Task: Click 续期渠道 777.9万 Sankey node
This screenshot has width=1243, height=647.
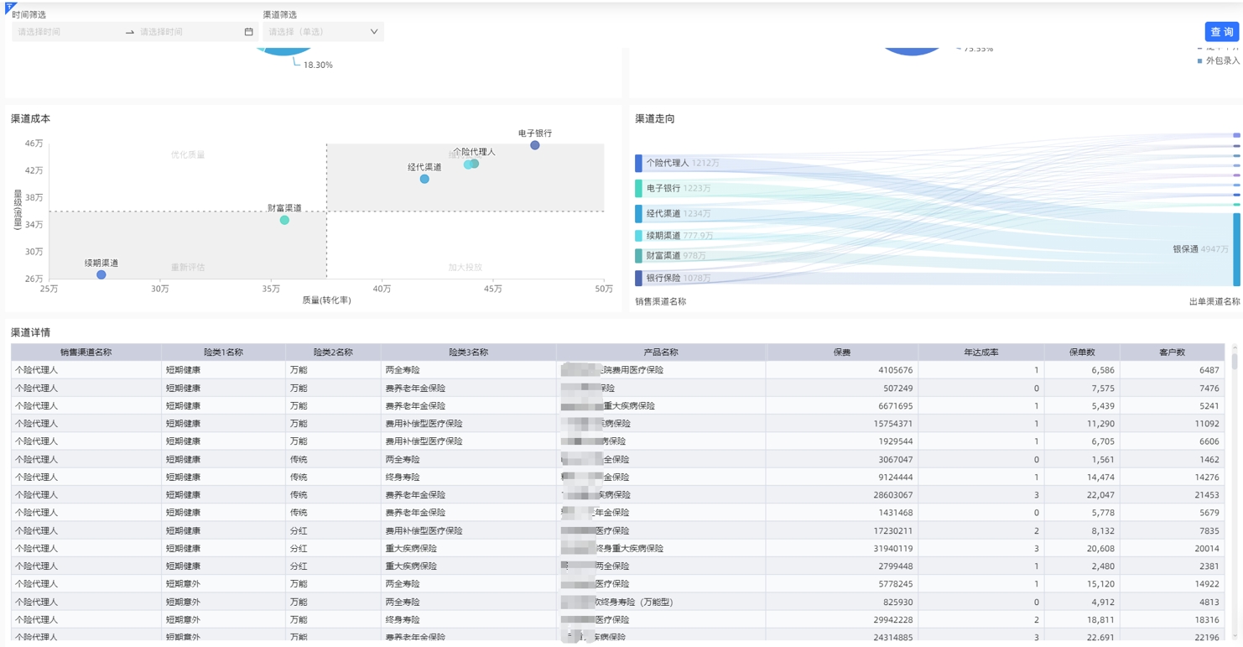Action: 638,236
